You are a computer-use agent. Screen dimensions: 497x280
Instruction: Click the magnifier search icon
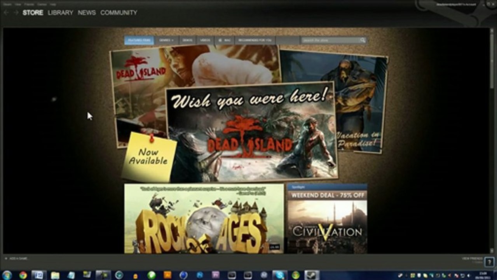click(363, 40)
